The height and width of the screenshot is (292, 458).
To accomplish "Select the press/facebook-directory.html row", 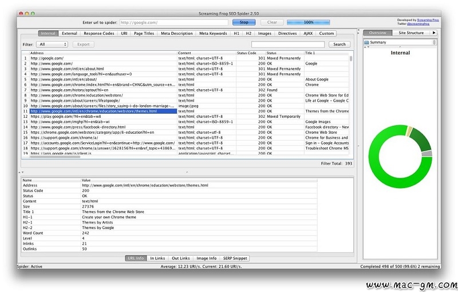I will [185, 127].
